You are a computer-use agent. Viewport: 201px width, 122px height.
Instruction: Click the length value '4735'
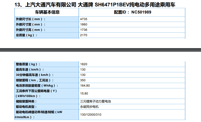point(84,19)
